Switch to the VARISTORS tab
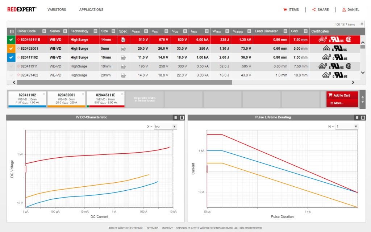371x232 pixels. pos(57,10)
